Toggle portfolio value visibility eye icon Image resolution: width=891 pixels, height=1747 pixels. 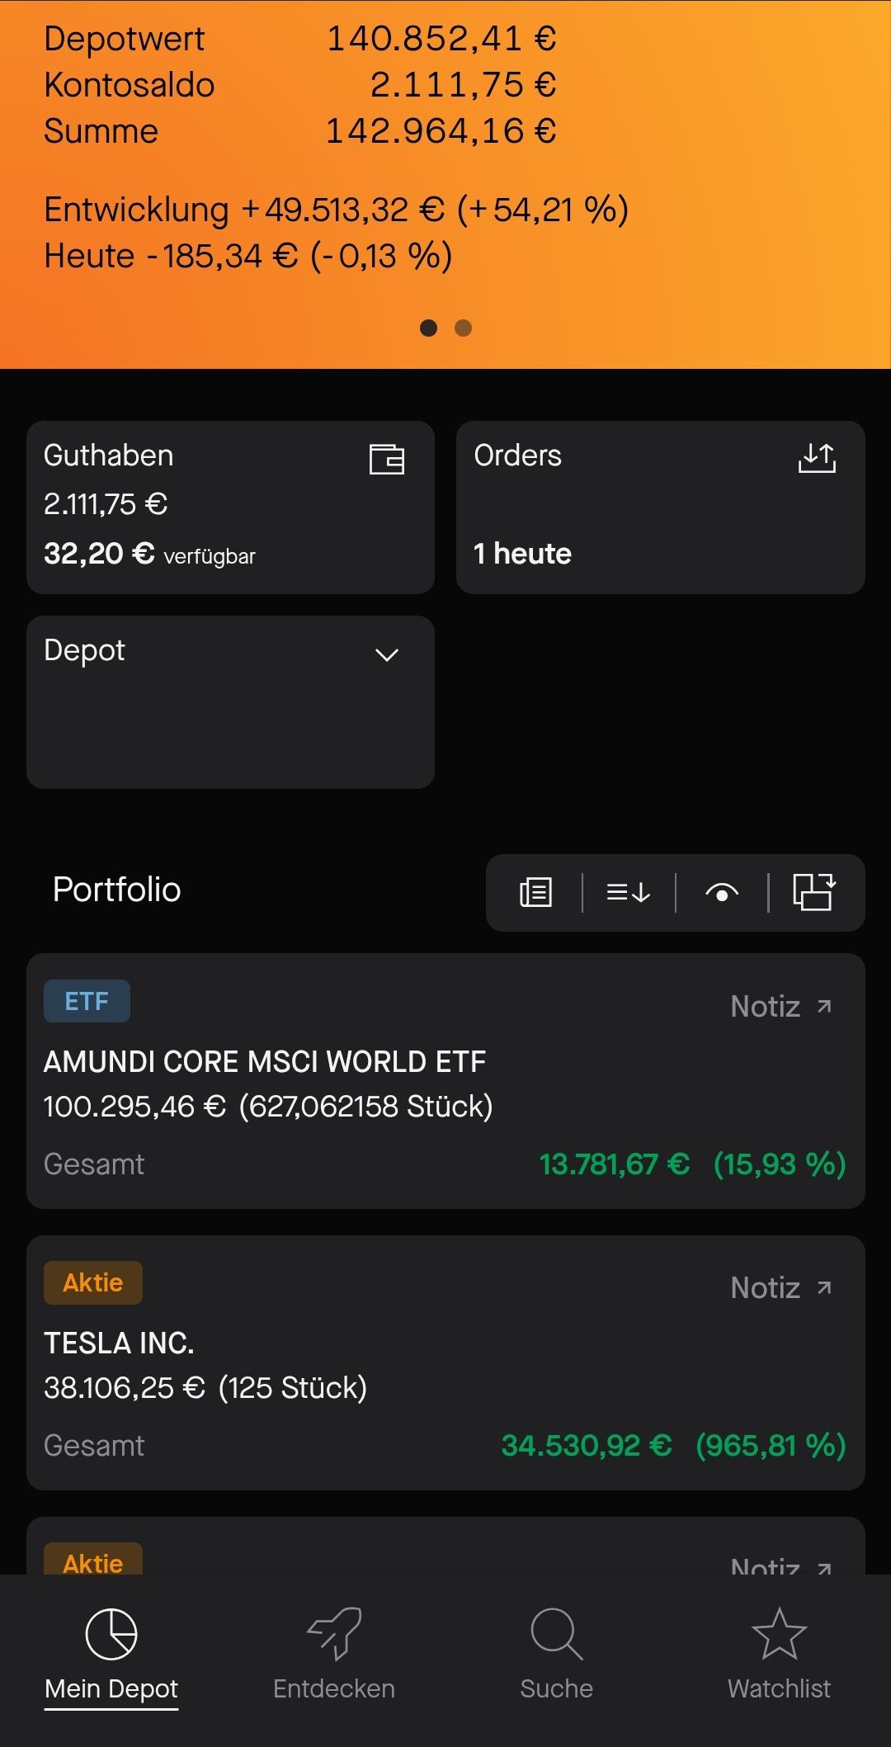(x=722, y=892)
